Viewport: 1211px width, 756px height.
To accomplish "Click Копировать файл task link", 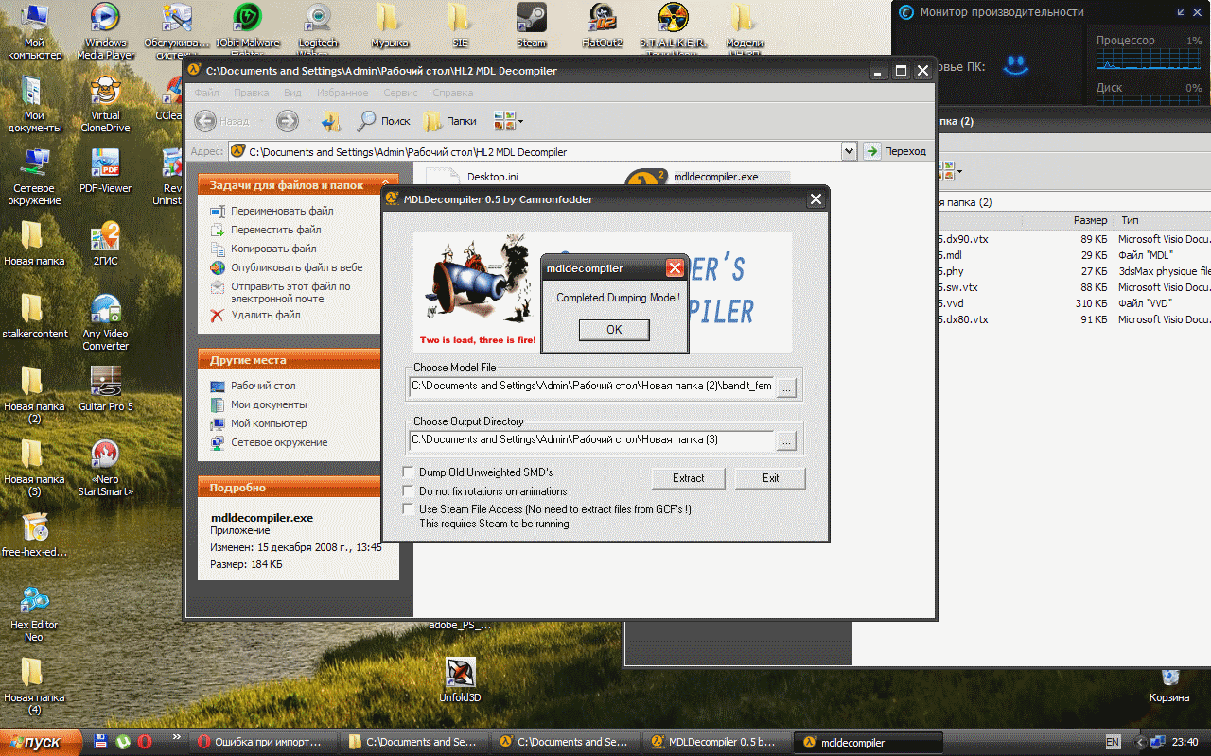I will (x=273, y=249).
